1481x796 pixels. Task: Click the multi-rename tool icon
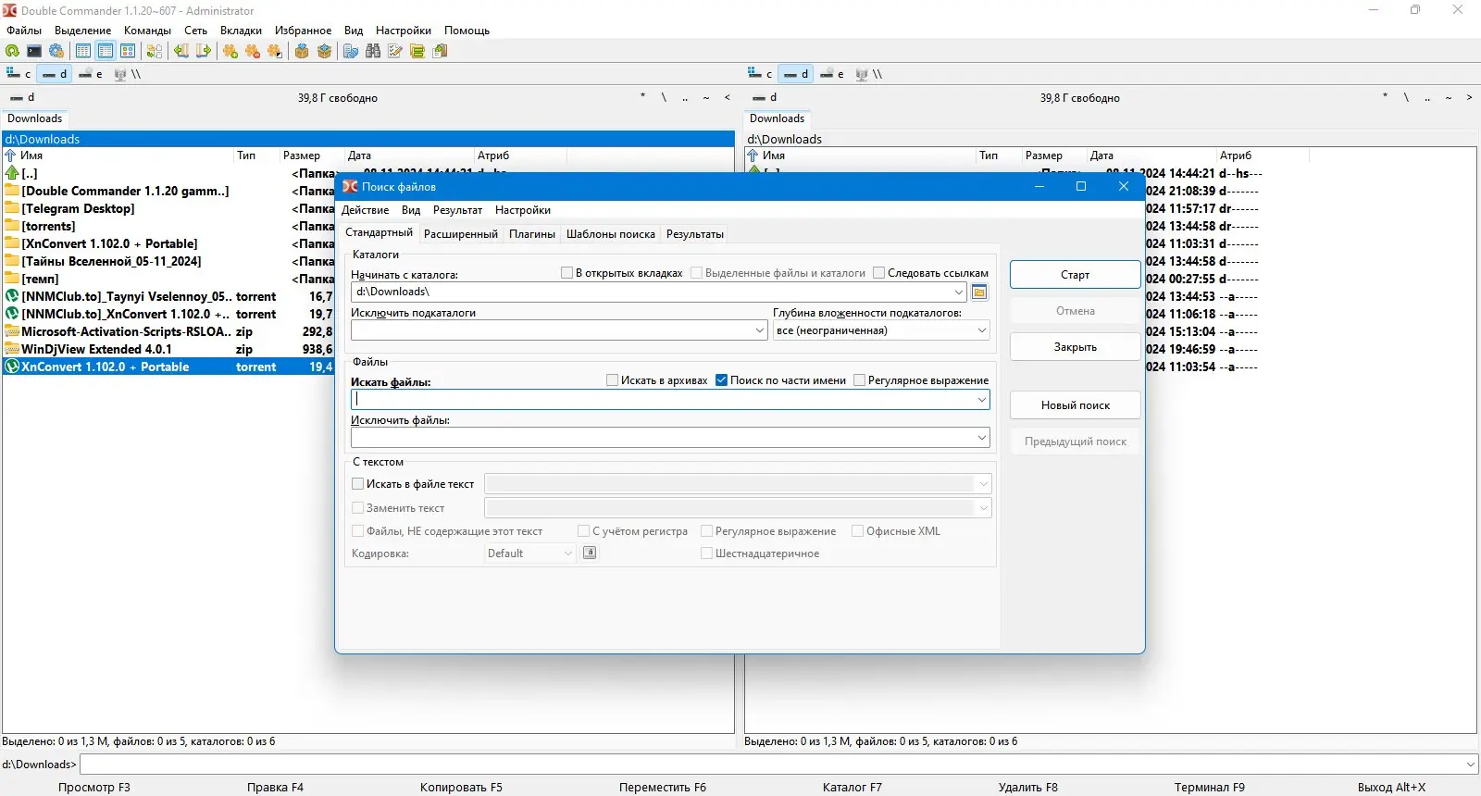tap(395, 52)
